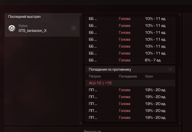
Task: Open help icon in Попадания по противнику header
Action: pos(170,69)
